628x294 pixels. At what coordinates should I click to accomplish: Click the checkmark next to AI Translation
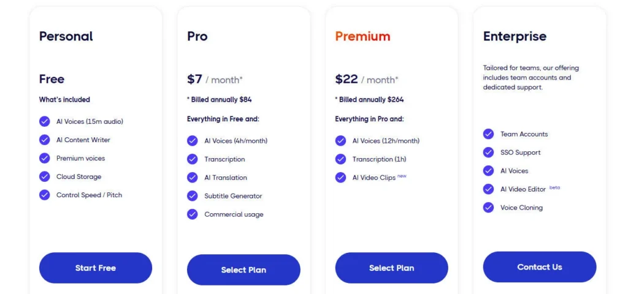pyautogui.click(x=193, y=178)
